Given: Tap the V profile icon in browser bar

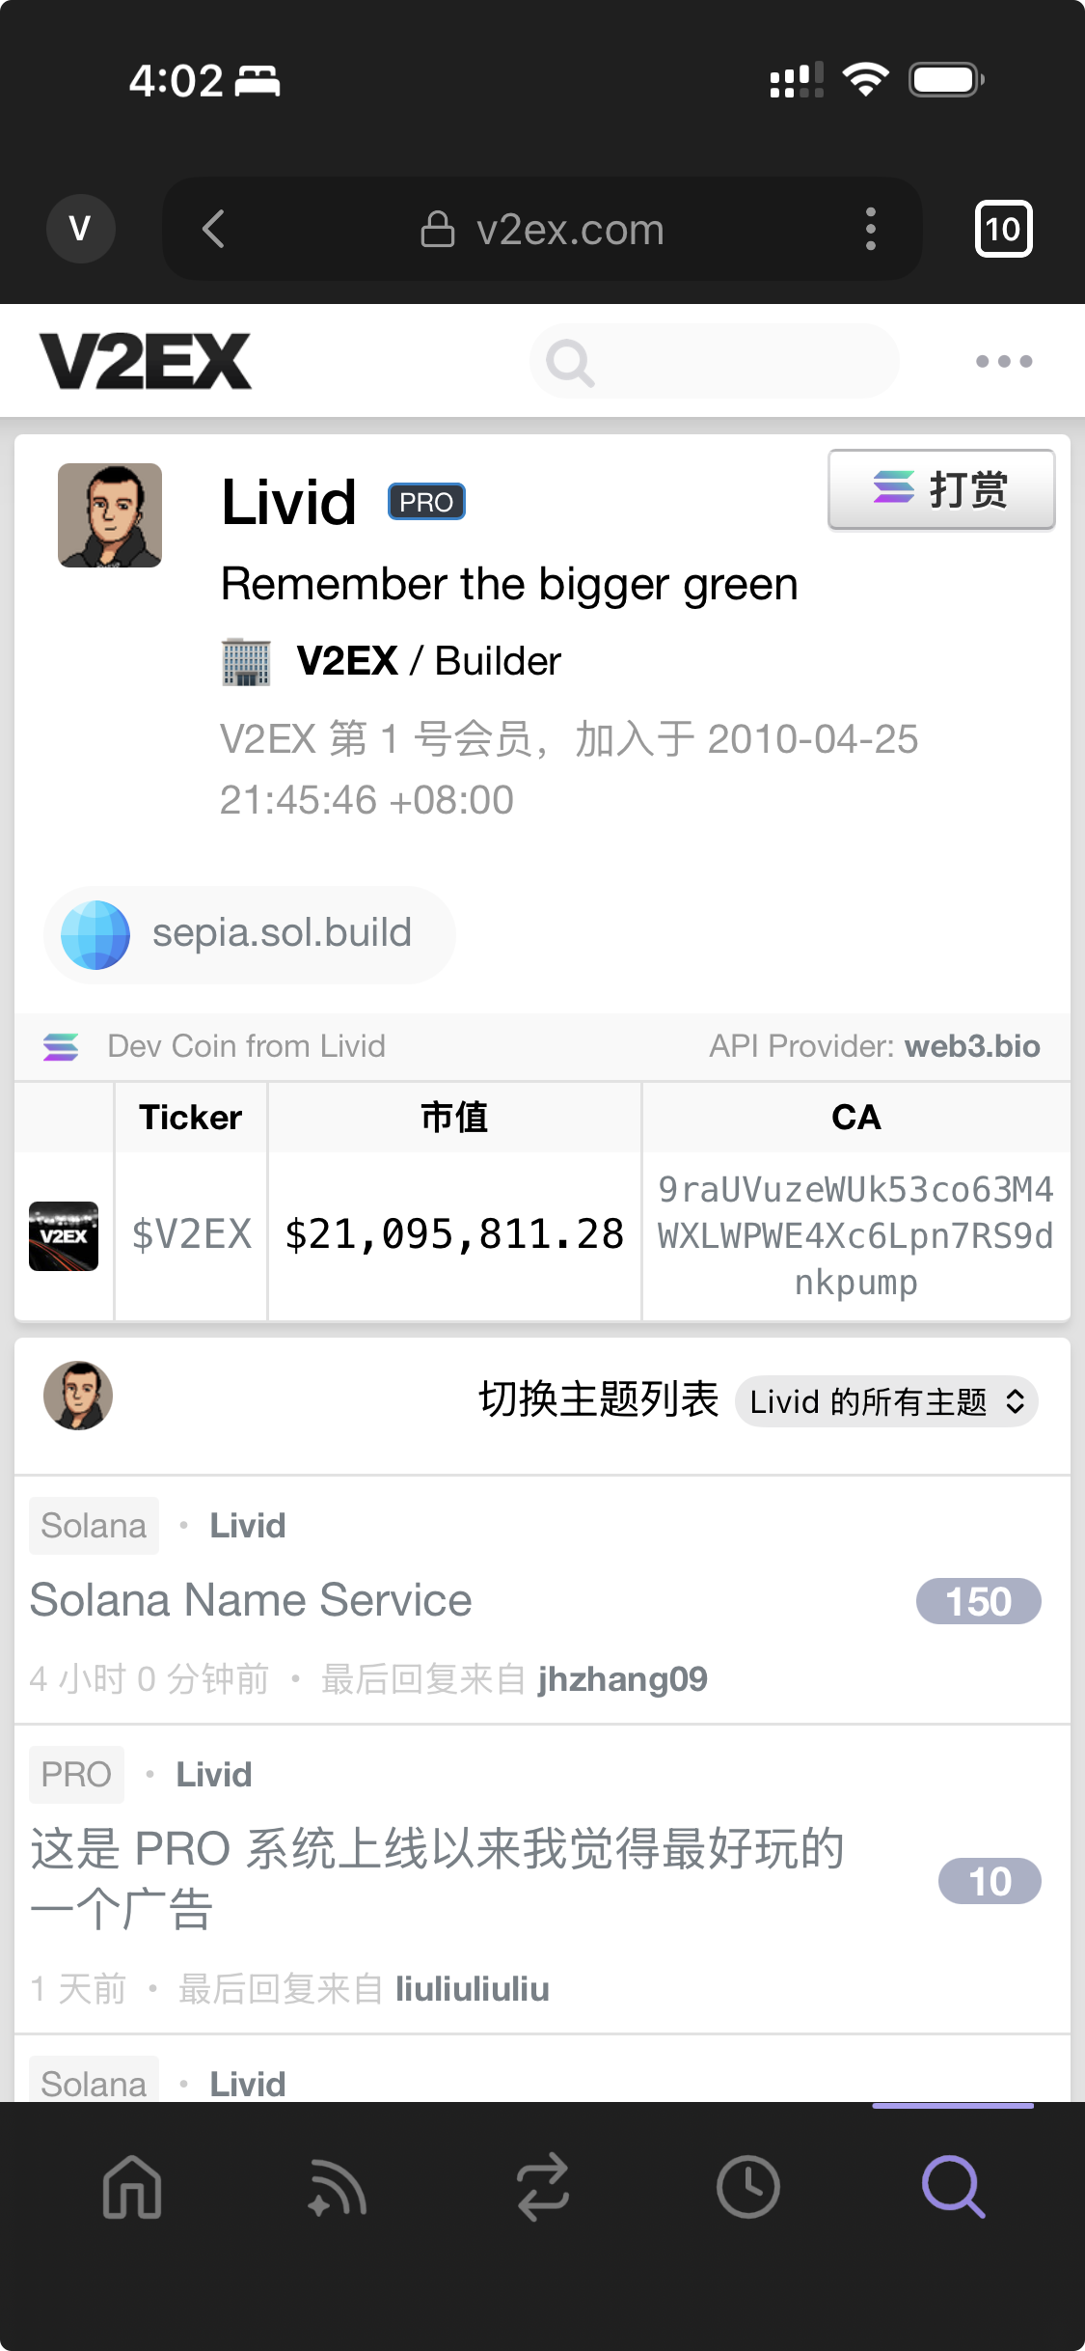Looking at the screenshot, I should [81, 230].
